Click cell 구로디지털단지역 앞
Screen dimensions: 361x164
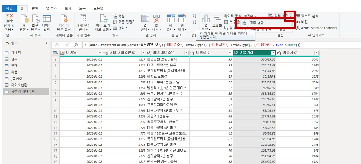168,105
